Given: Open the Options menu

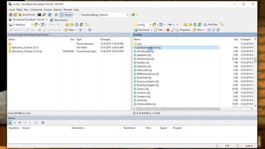Looking at the screenshot, I should point(58,10).
